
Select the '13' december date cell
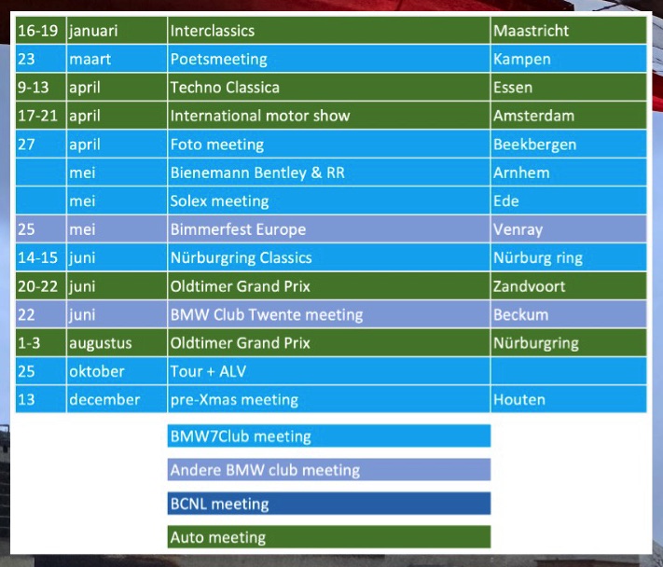click(41, 399)
